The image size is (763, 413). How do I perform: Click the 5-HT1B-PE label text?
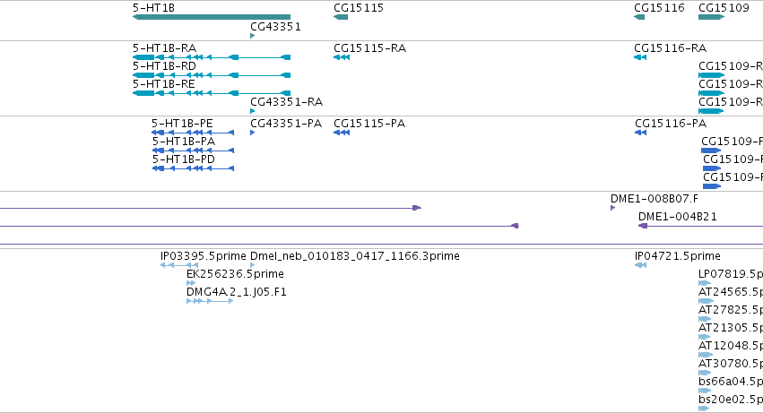[x=182, y=124]
